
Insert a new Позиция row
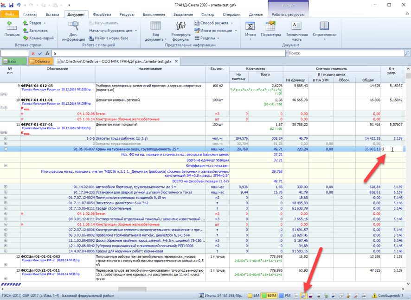click(12, 29)
